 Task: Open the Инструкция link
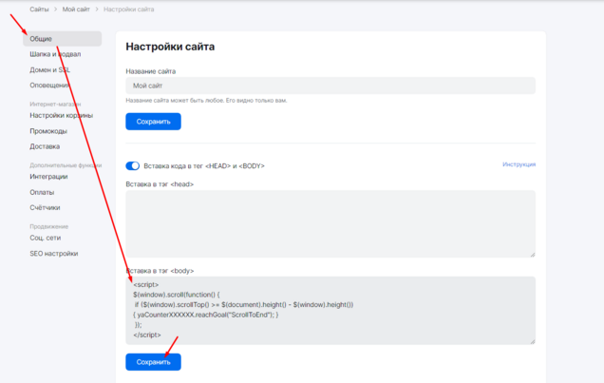[519, 164]
